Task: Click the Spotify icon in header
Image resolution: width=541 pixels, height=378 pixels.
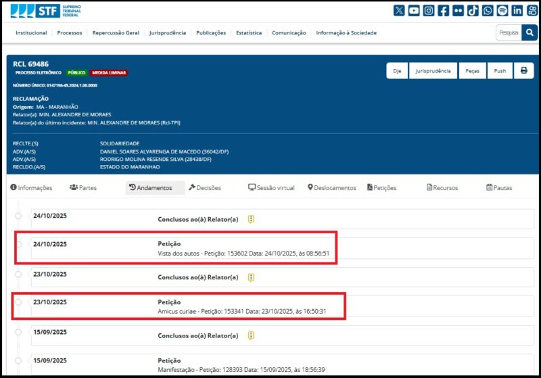Action: coord(502,10)
